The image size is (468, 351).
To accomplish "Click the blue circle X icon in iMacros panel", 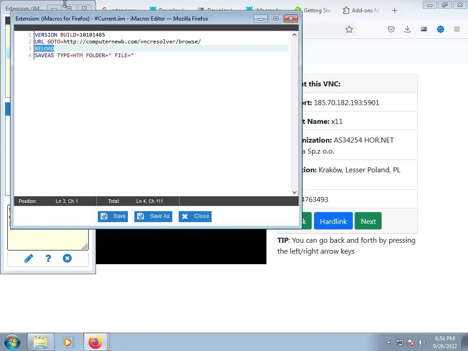I will tap(67, 258).
